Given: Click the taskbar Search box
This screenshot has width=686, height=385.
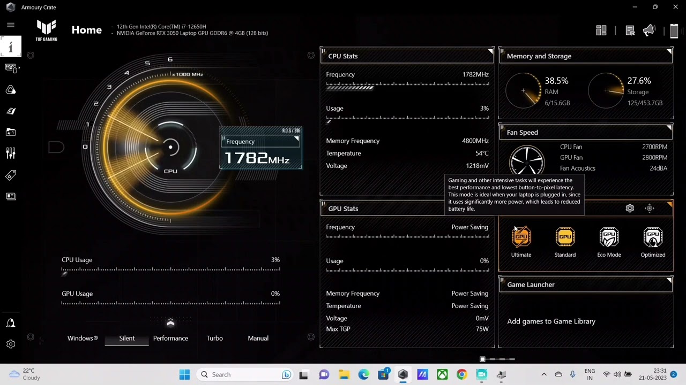Looking at the screenshot, I should 245,374.
